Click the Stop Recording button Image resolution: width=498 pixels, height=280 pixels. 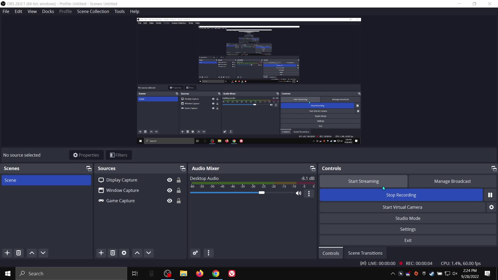point(401,195)
